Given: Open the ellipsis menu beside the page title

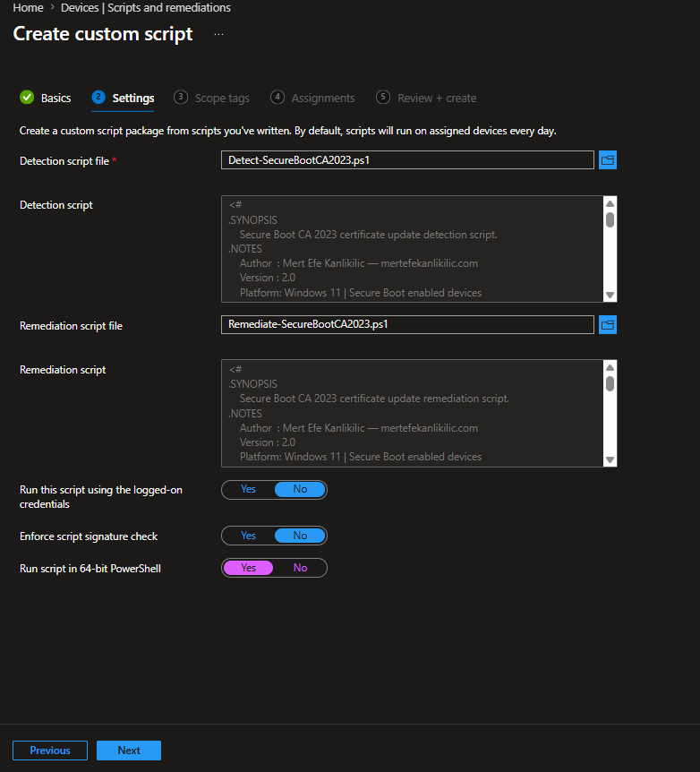Looking at the screenshot, I should tap(218, 34).
